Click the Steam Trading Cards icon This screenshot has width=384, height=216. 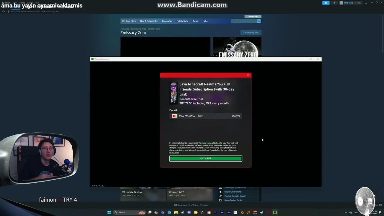tap(220, 200)
